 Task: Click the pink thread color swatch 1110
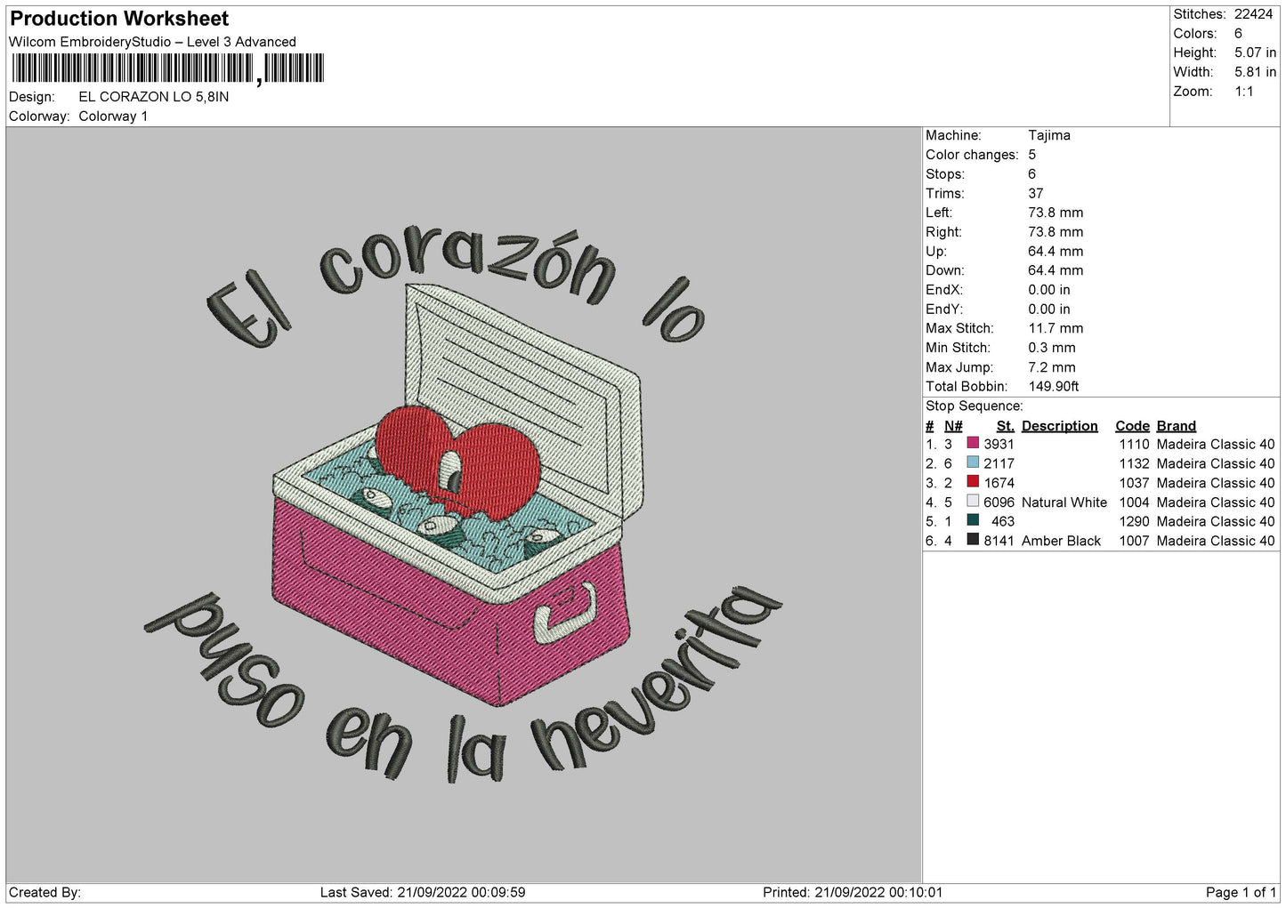[973, 443]
